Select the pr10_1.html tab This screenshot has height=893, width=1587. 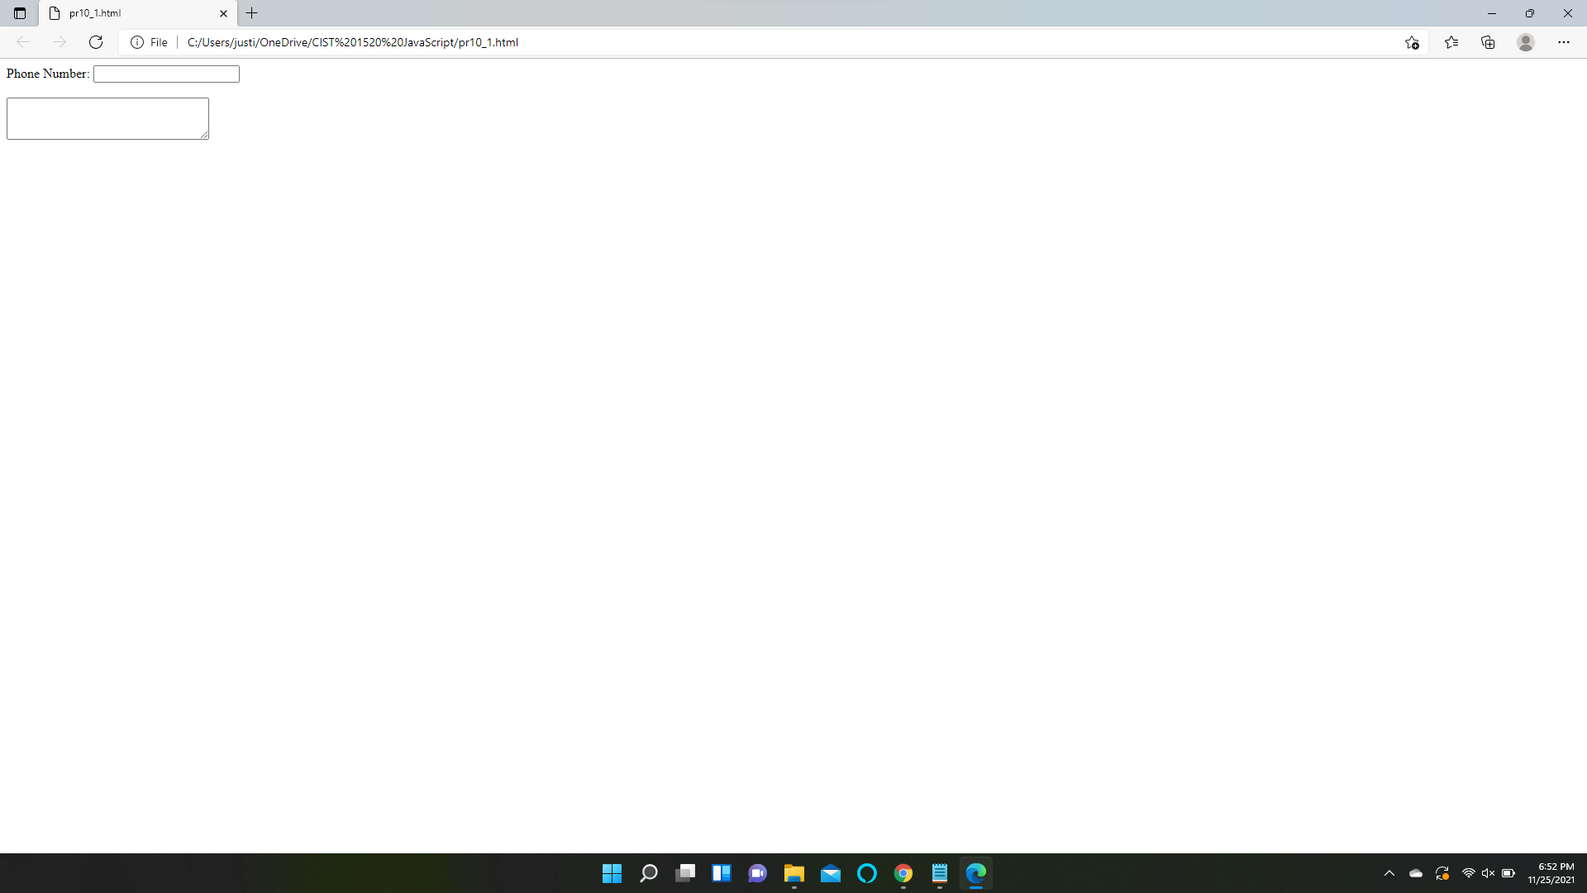coord(124,13)
